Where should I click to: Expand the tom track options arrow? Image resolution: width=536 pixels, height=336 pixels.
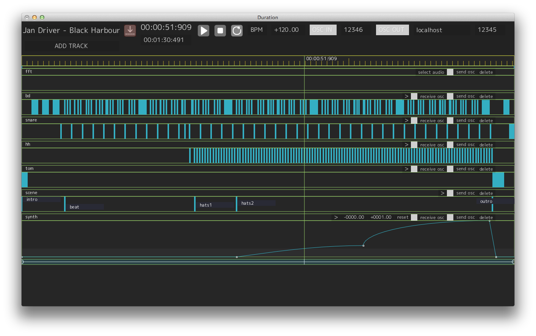(406, 169)
